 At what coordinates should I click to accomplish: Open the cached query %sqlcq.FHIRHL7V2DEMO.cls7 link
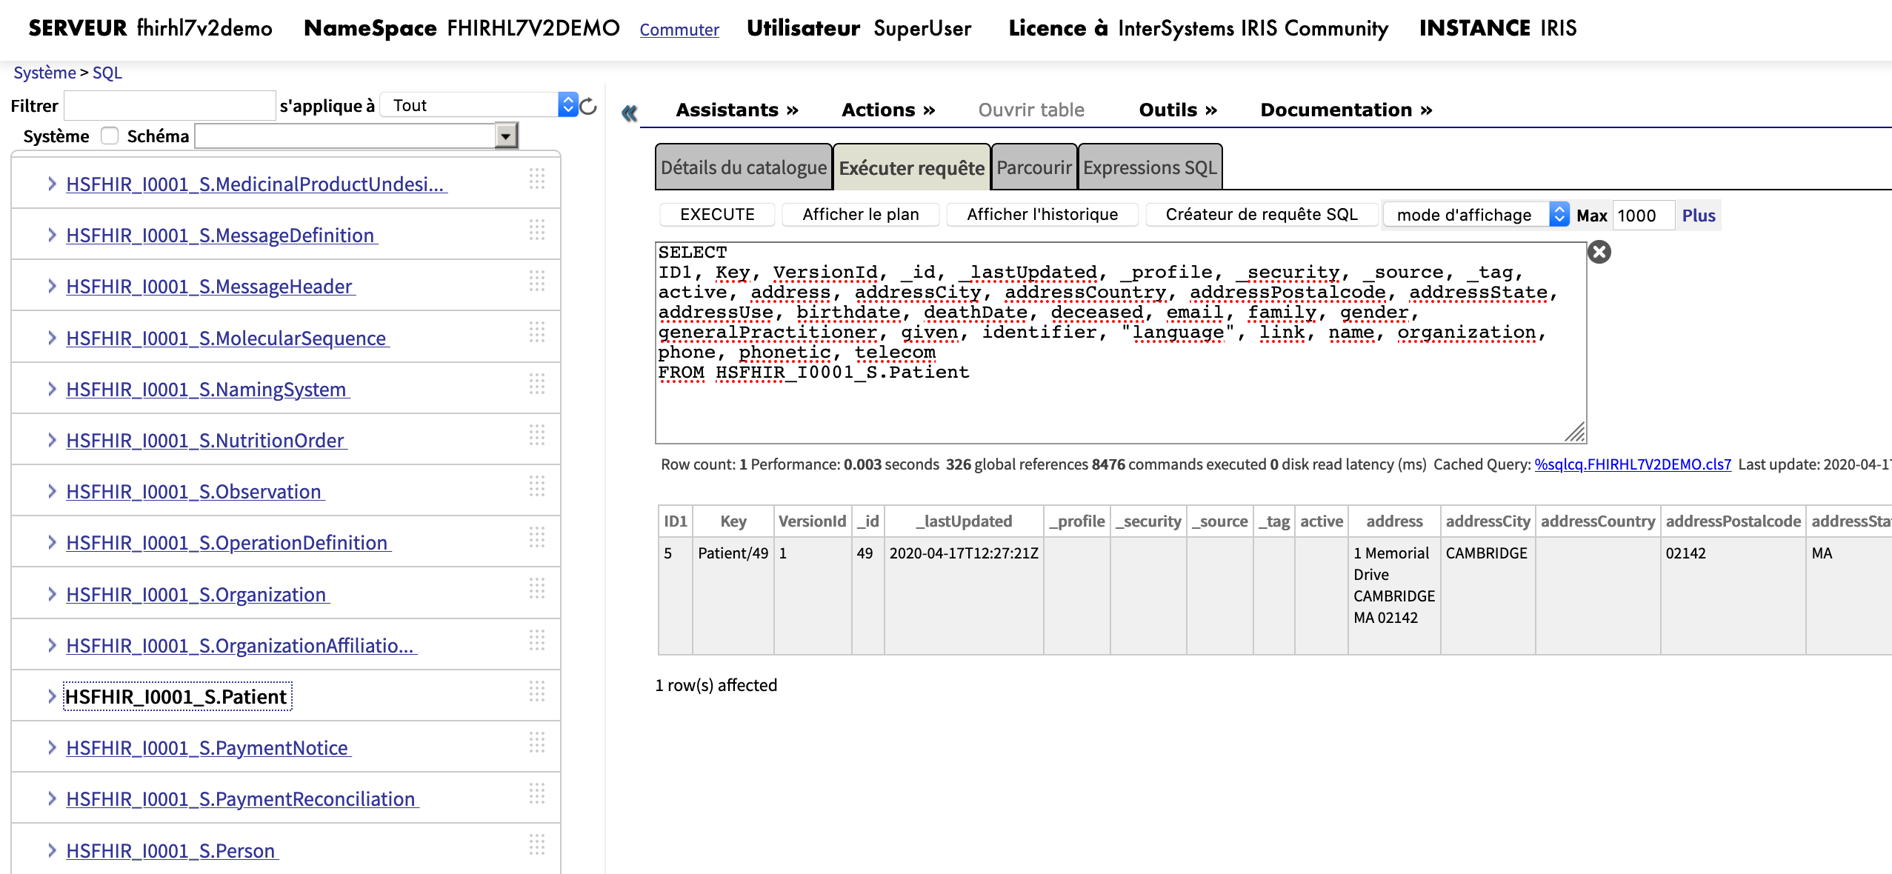click(1632, 464)
